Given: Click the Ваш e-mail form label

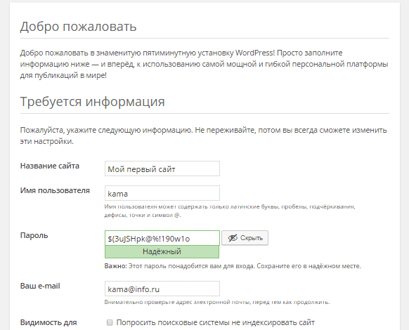Looking at the screenshot, I should pyautogui.click(x=40, y=286).
